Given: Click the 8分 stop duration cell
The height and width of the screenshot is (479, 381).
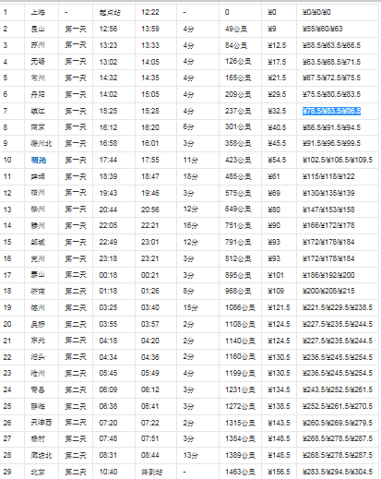Looking at the screenshot, I should tap(188, 291).
